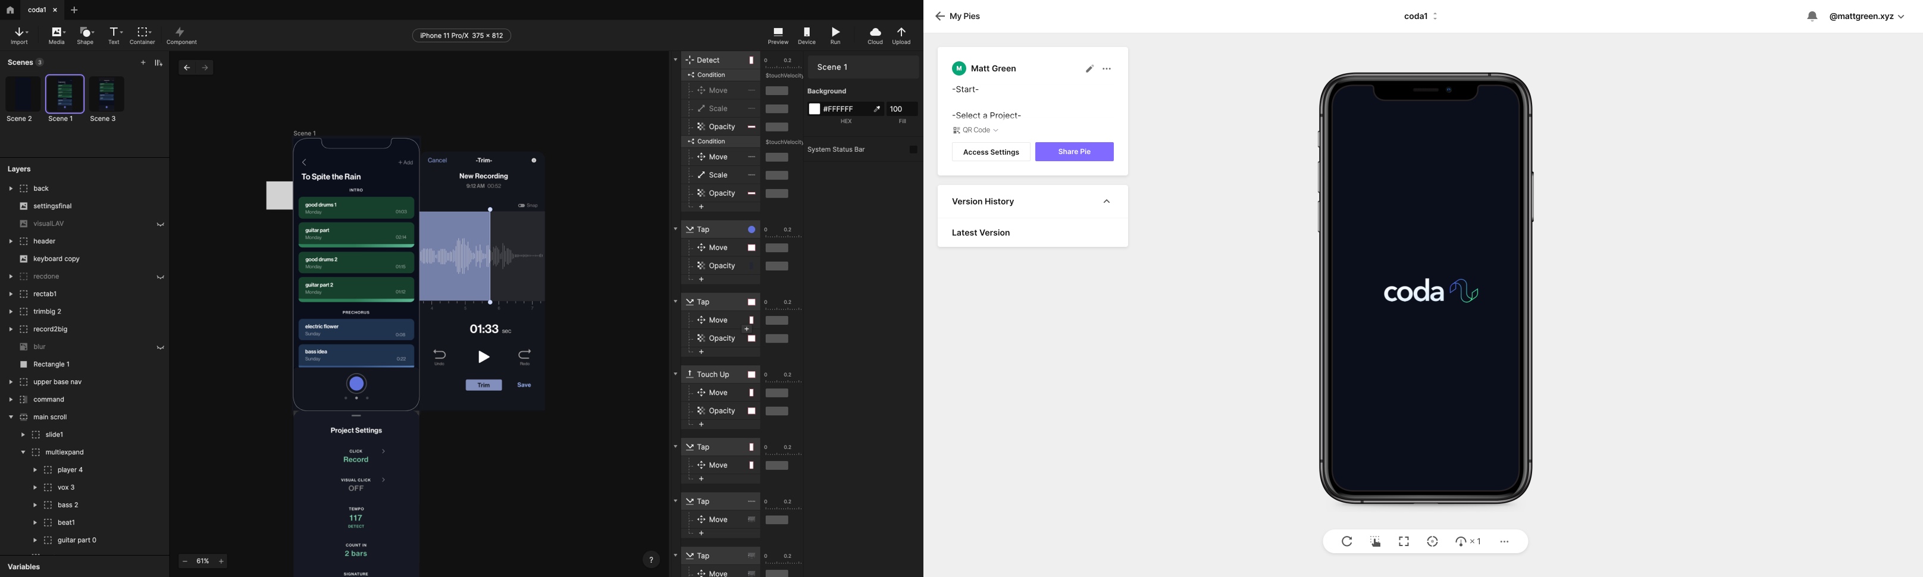Open the QR Code dropdown

976,130
